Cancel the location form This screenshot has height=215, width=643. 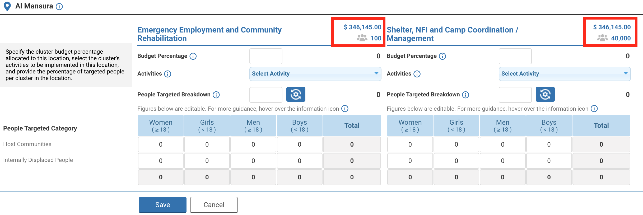[214, 205]
